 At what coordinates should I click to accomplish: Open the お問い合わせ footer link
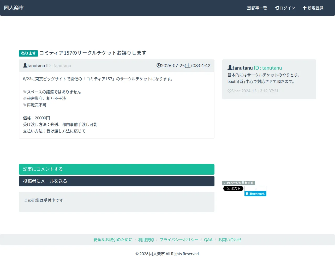coord(230,240)
